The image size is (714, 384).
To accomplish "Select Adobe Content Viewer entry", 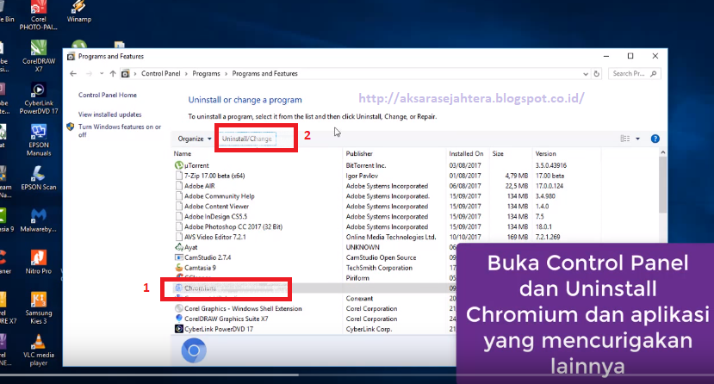I will [x=212, y=207].
